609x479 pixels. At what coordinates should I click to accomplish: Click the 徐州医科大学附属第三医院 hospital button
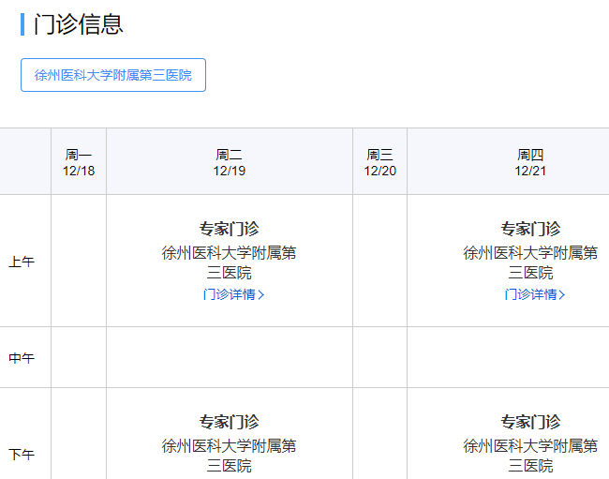(x=112, y=75)
